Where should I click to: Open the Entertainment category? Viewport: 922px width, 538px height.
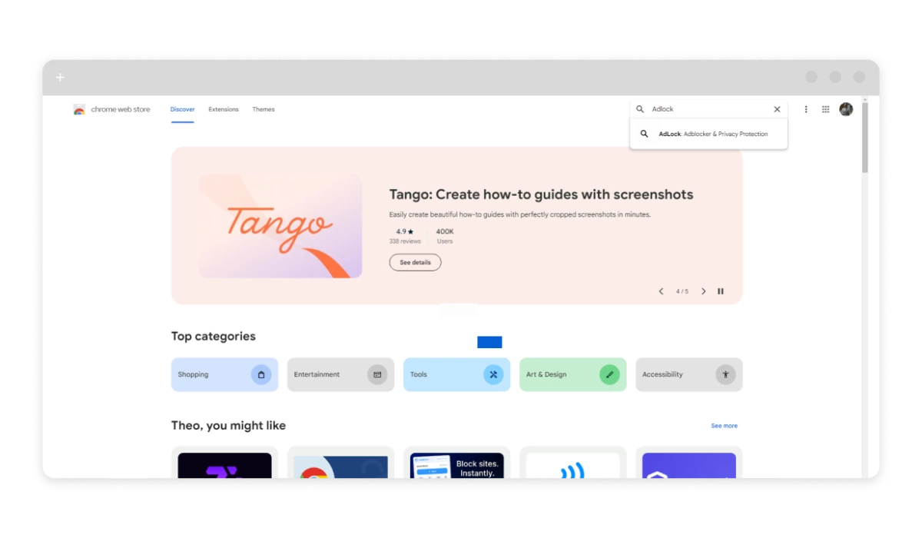(x=340, y=374)
